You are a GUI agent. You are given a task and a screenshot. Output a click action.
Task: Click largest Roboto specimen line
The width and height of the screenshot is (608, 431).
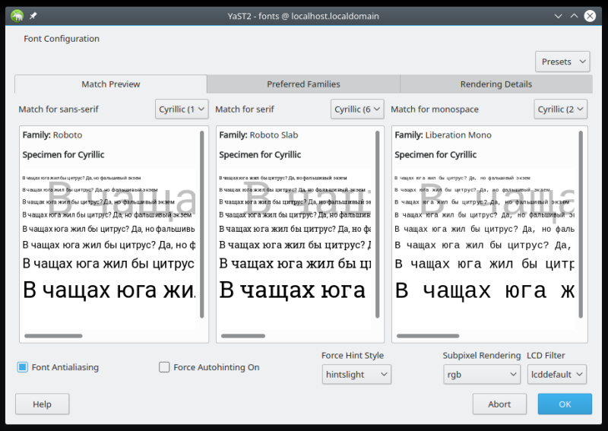pos(109,290)
